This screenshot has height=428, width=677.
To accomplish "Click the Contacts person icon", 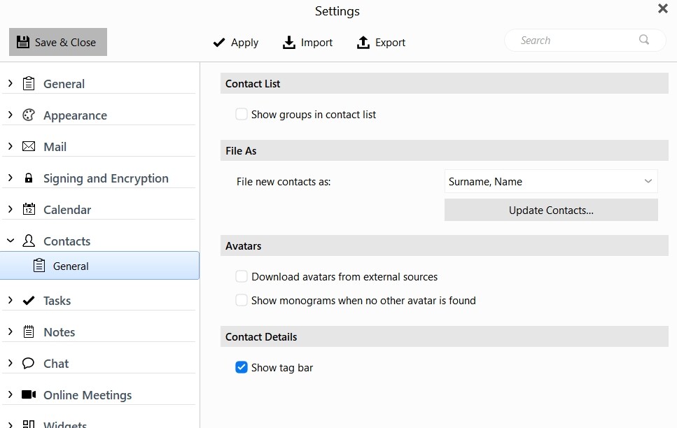I will [29, 241].
